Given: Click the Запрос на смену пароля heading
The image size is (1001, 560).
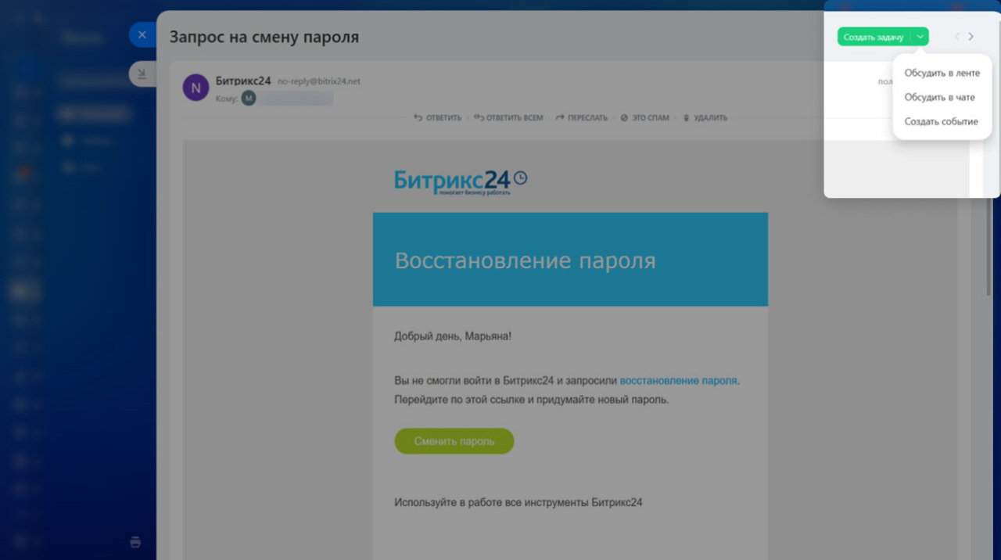Looking at the screenshot, I should click(264, 37).
